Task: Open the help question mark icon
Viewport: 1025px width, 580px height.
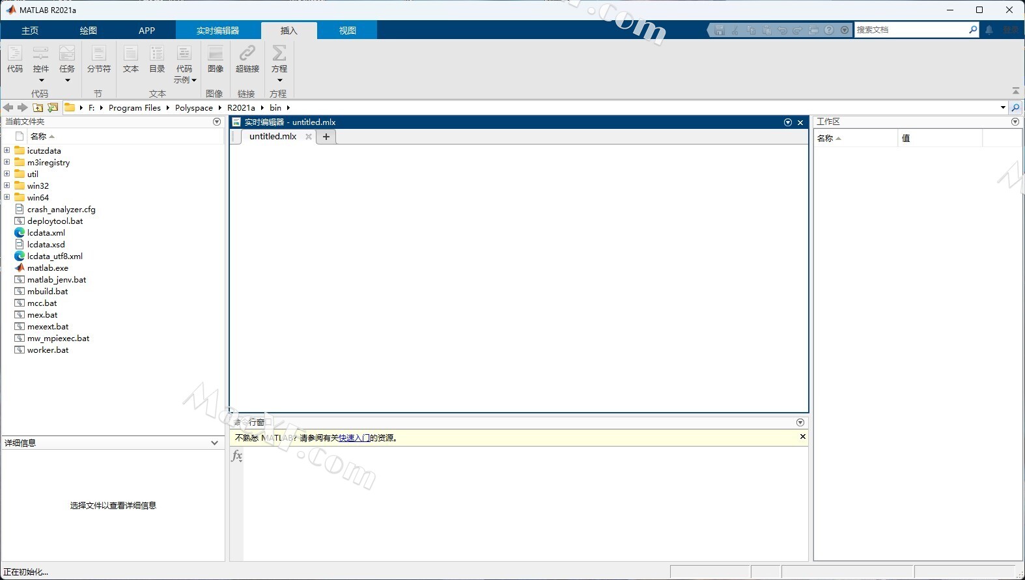Action: [829, 30]
